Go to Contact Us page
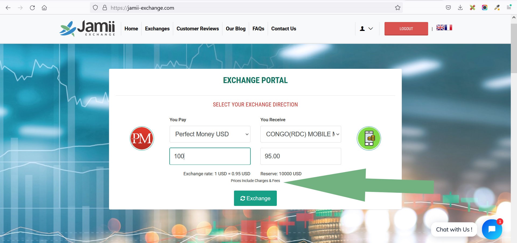 click(284, 28)
